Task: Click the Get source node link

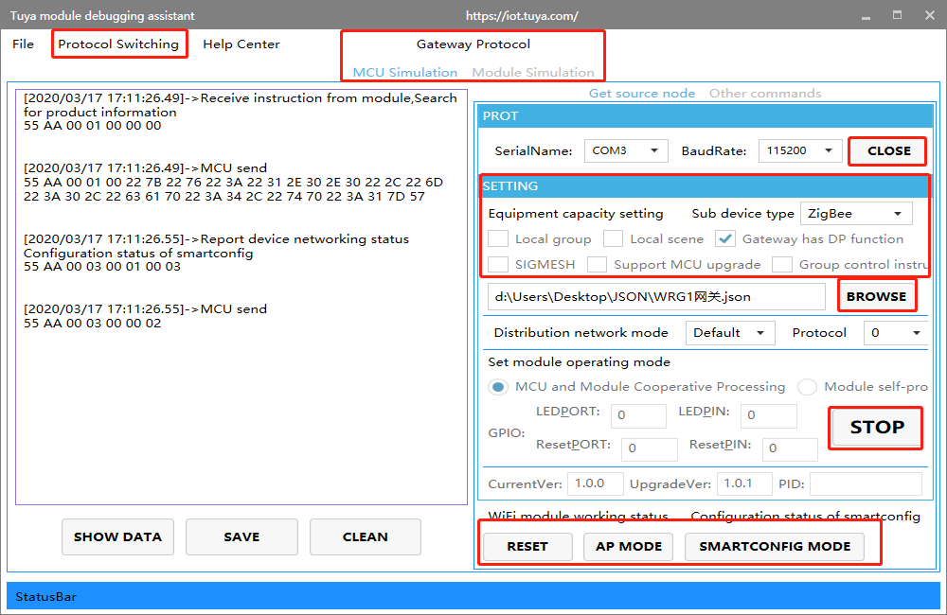Action: (x=641, y=94)
